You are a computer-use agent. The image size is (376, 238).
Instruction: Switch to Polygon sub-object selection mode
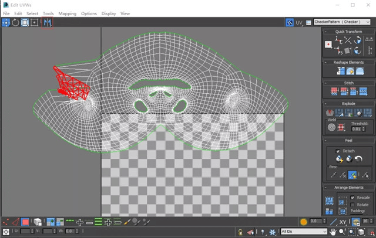(x=25, y=222)
